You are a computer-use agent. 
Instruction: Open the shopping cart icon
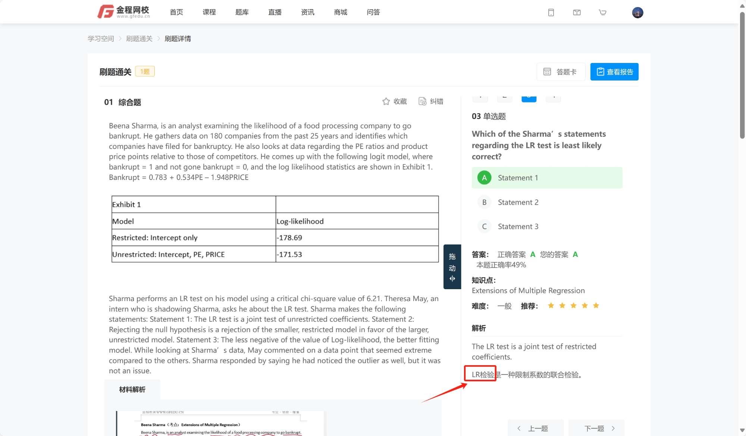tap(602, 13)
